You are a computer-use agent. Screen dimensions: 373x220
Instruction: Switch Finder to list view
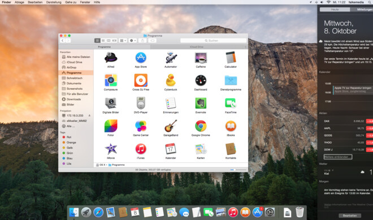103,41
